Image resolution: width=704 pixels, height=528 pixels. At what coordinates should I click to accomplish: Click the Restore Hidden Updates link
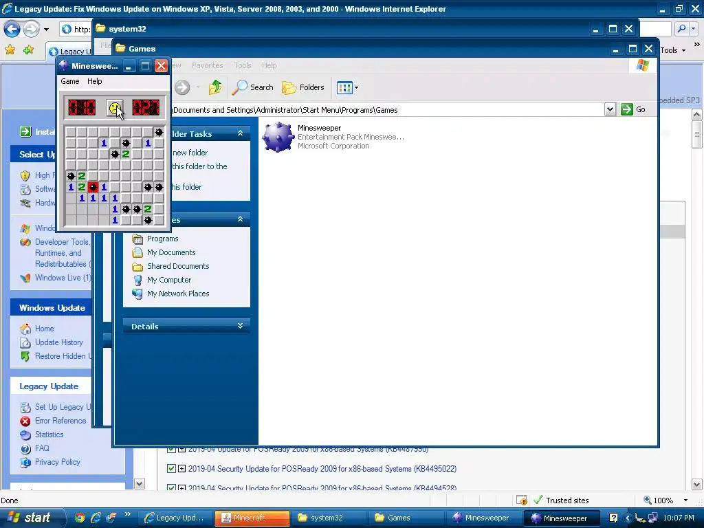63,357
